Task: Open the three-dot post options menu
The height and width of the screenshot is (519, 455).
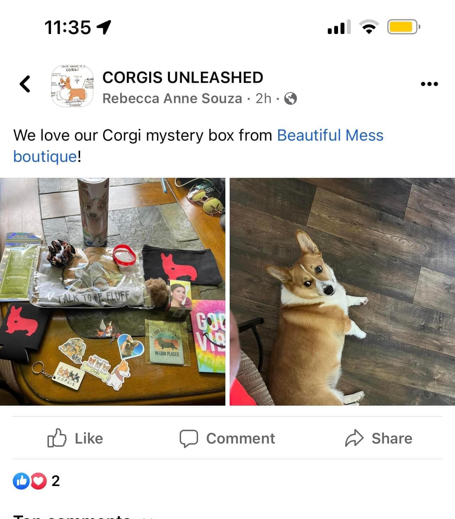Action: point(429,84)
